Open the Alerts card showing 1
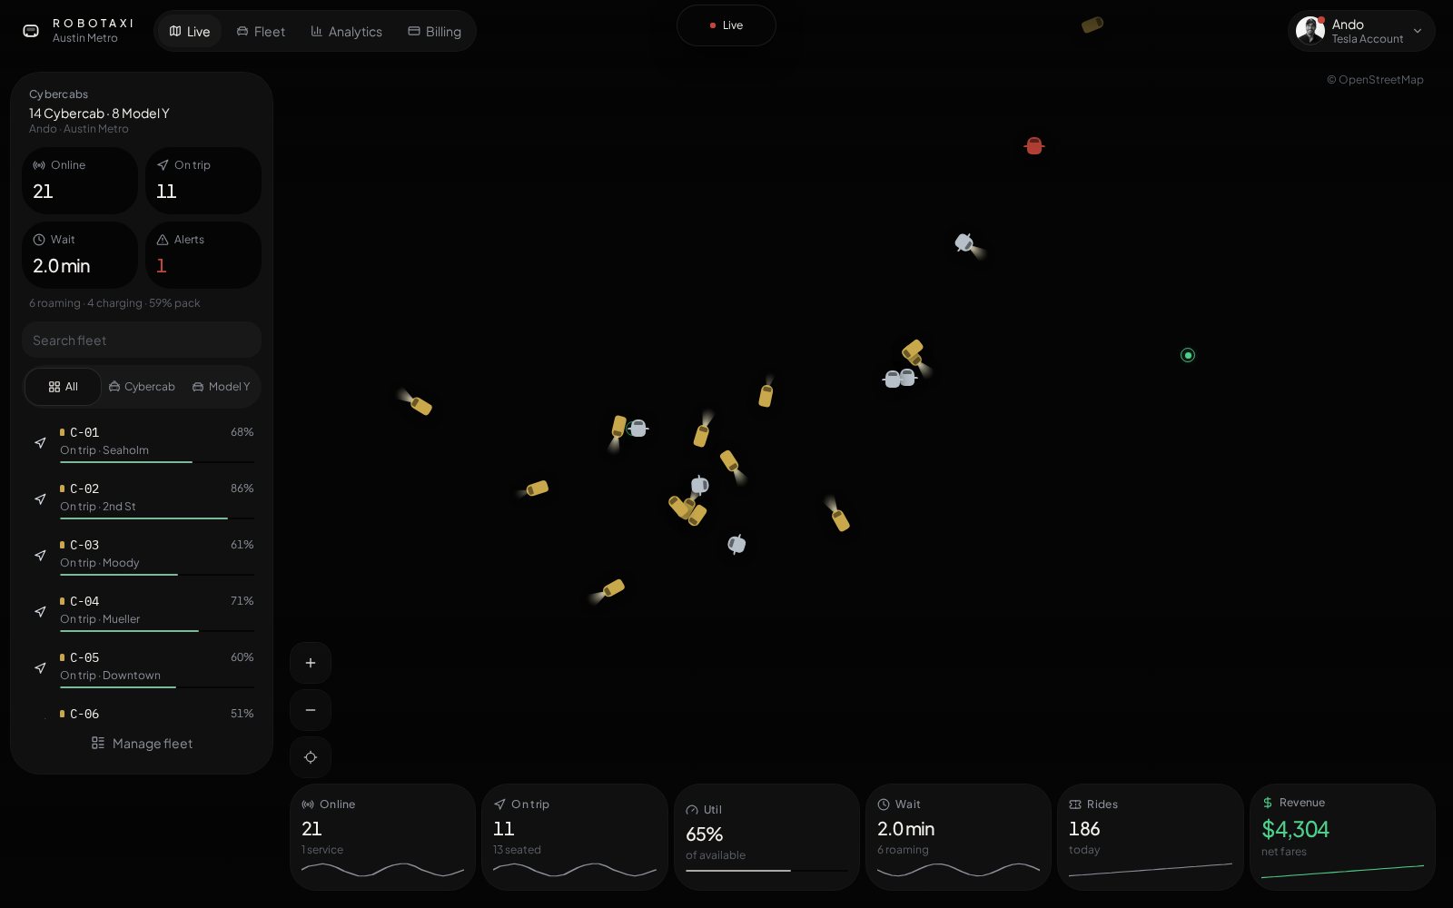This screenshot has height=908, width=1453. (203, 255)
